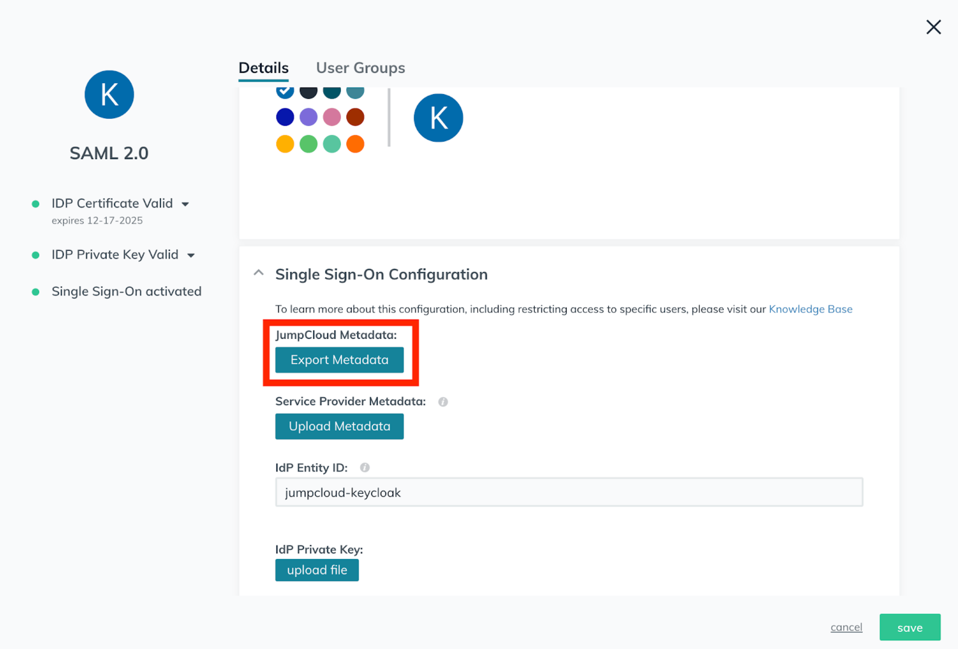Collapse the Single Sign-On Configuration section

[259, 273]
